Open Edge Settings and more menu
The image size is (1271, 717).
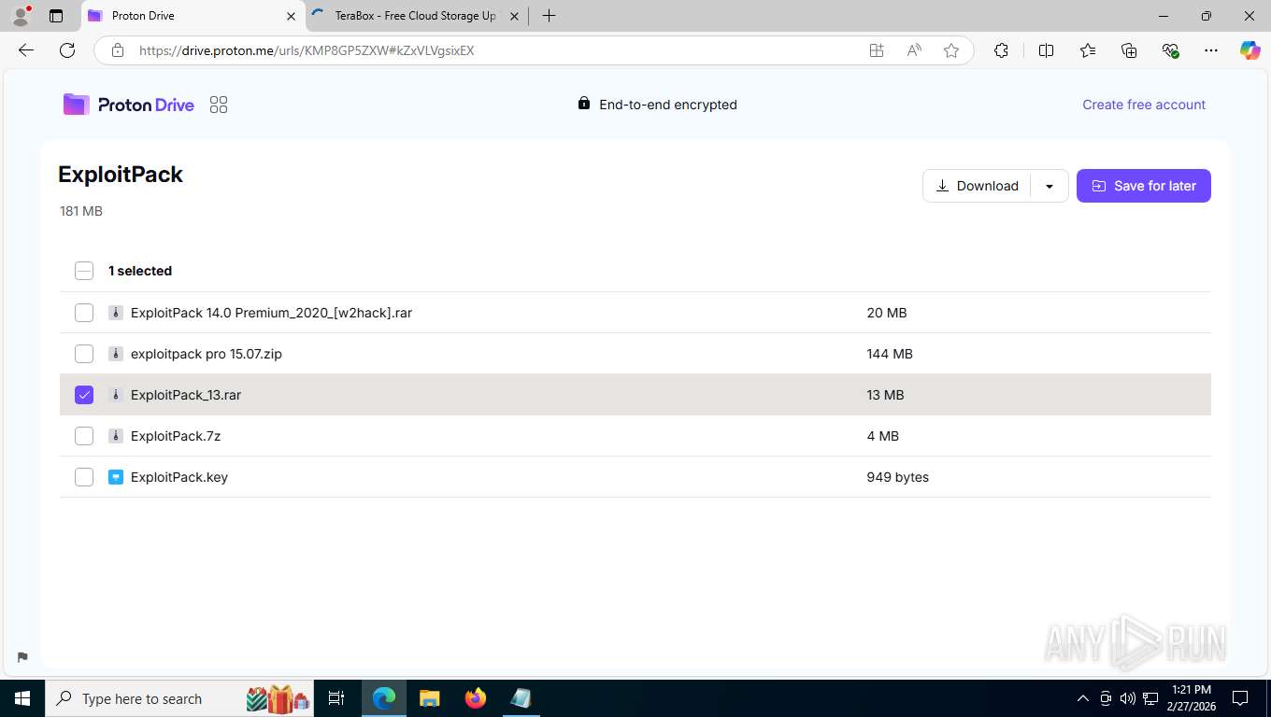point(1211,50)
